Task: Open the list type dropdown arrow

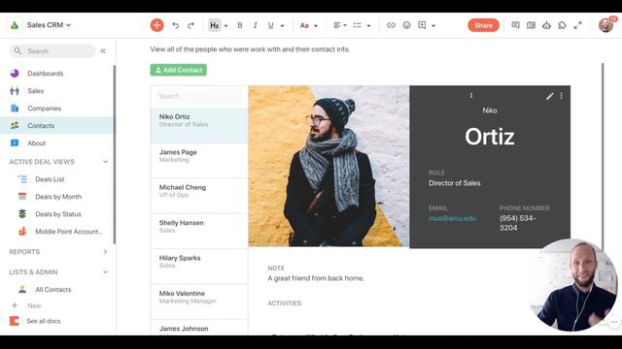Action: 369,26
